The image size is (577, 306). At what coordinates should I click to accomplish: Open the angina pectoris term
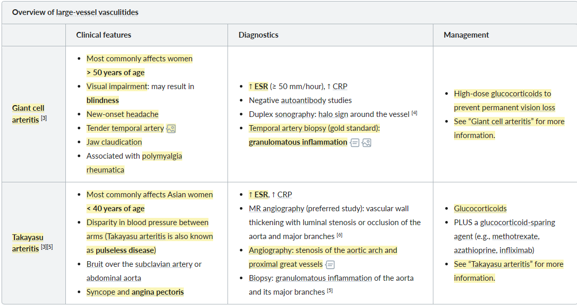[x=158, y=292]
